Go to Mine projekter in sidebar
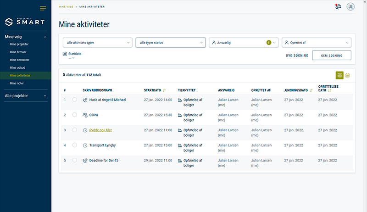 pyautogui.click(x=19, y=45)
